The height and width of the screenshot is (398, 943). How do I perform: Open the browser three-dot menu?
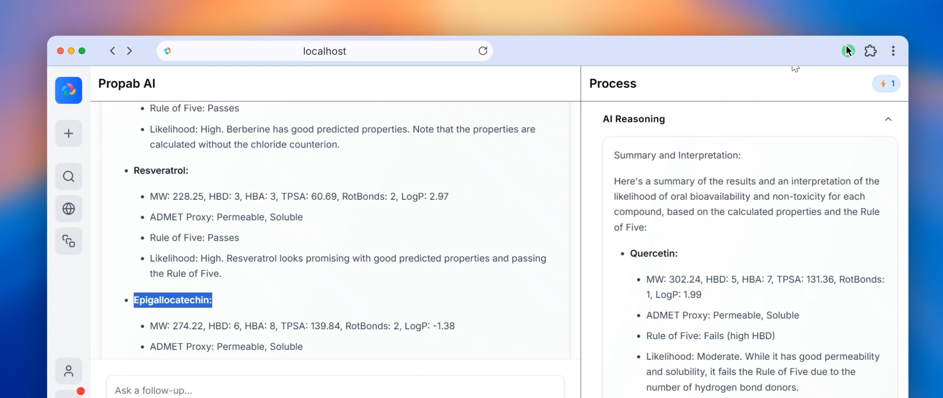(x=893, y=51)
